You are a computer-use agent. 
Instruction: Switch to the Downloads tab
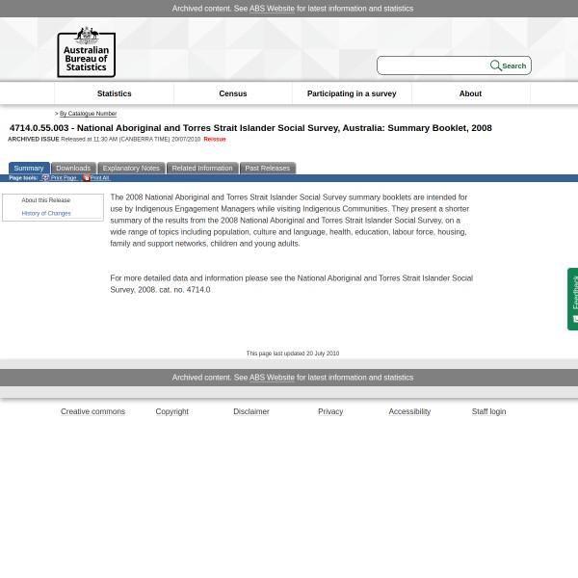[73, 168]
